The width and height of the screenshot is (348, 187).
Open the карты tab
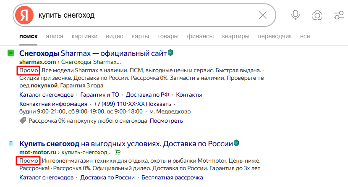(x=140, y=36)
